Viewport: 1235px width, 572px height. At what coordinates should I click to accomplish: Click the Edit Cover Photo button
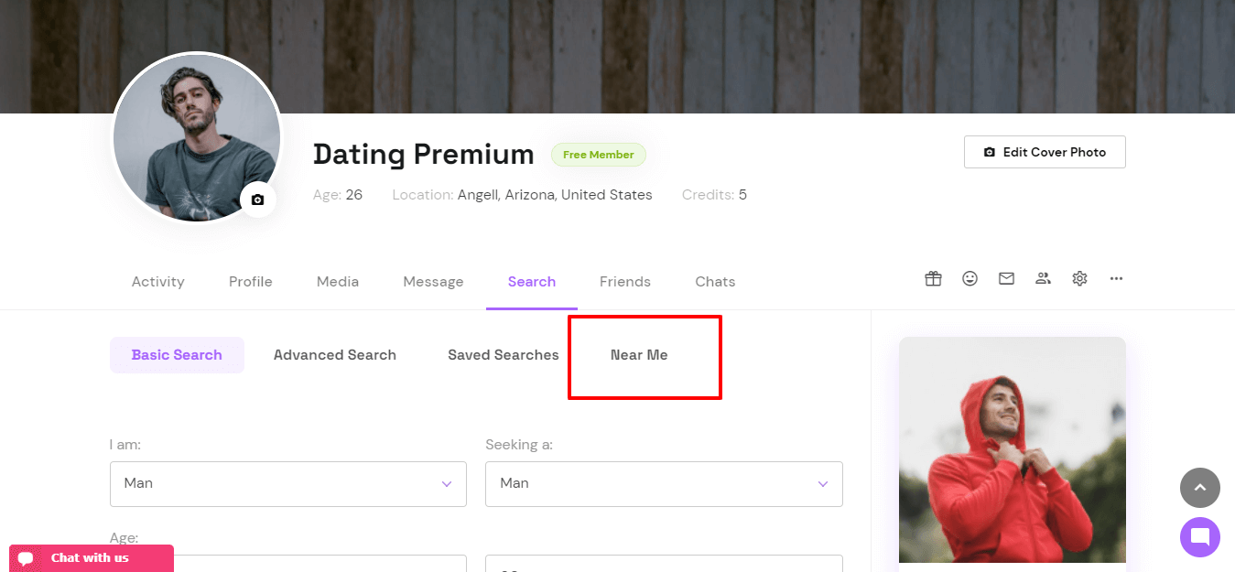point(1045,152)
